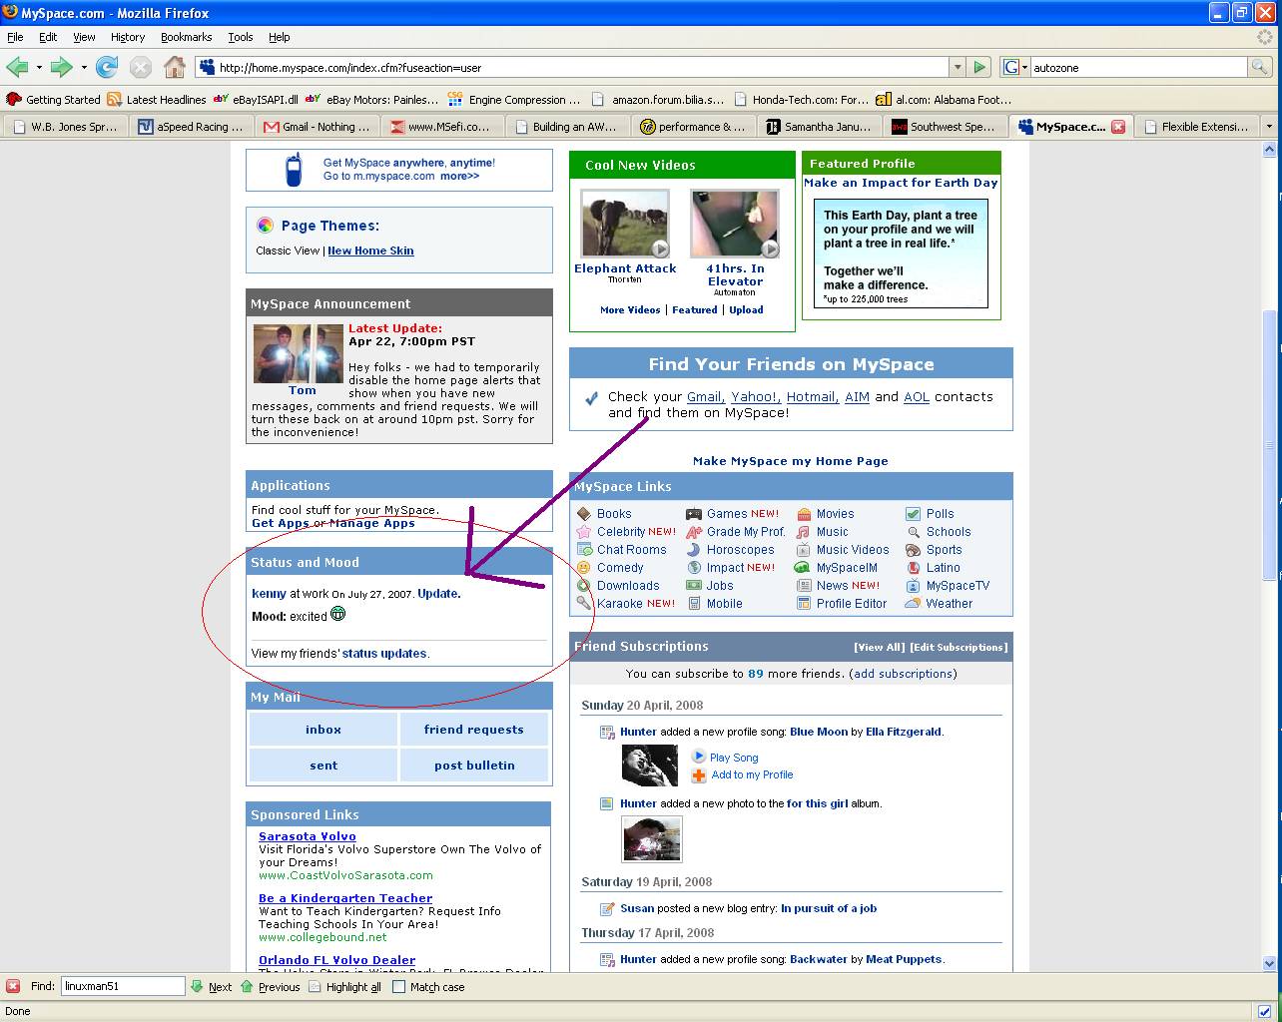Open the Tools menu

pos(241,37)
